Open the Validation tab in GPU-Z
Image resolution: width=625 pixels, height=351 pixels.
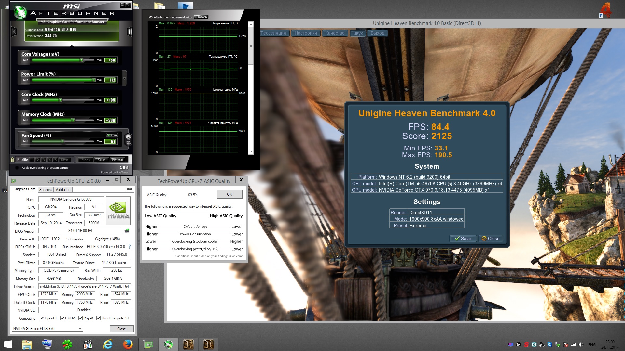(x=63, y=190)
